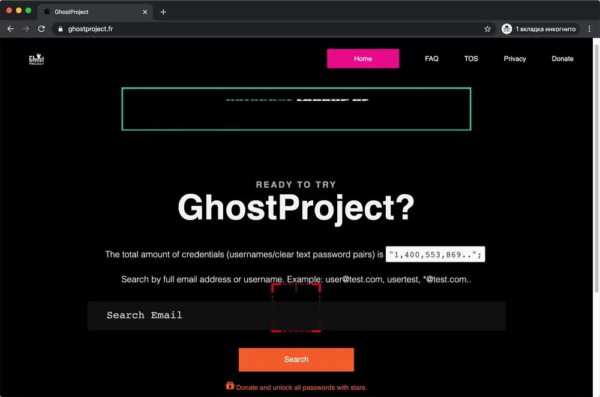This screenshot has height=397, width=600.
Task: Click the forward navigation arrow
Action: 25,28
